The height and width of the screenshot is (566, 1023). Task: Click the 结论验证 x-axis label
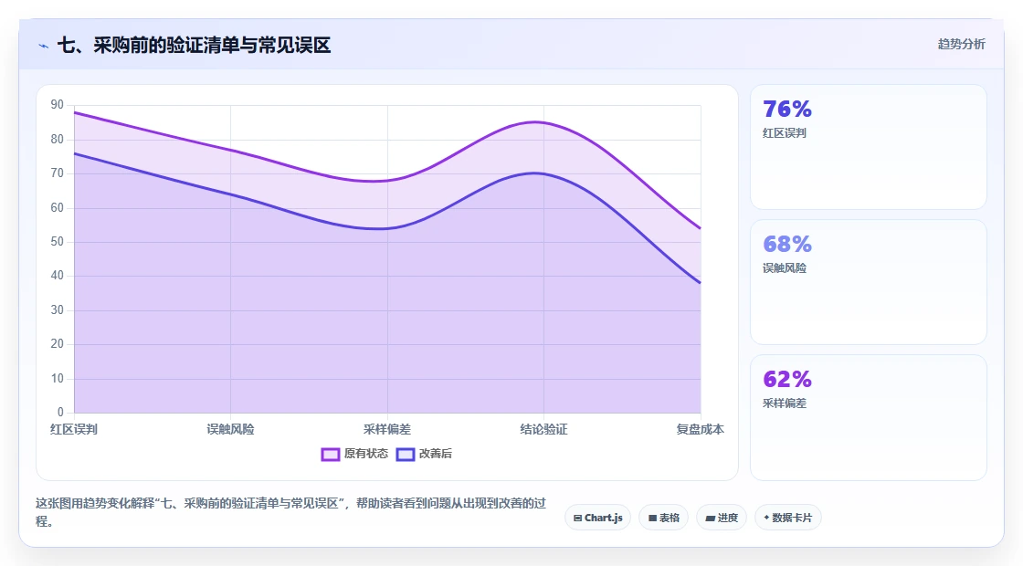[x=543, y=429]
